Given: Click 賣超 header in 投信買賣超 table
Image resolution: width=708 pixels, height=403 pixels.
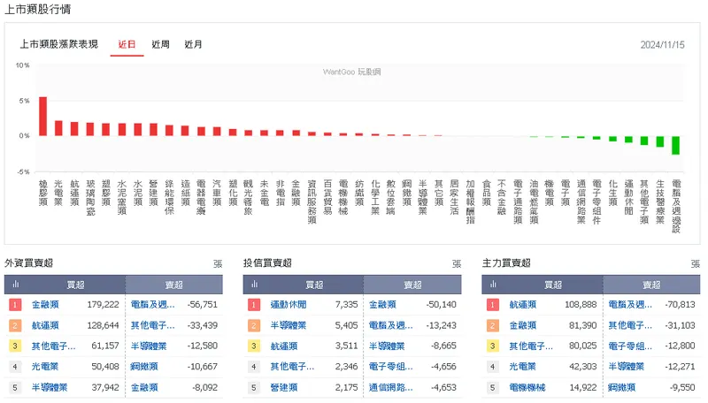Looking at the screenshot, I should 412,285.
